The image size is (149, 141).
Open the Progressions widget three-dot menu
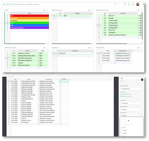tap(142, 48)
